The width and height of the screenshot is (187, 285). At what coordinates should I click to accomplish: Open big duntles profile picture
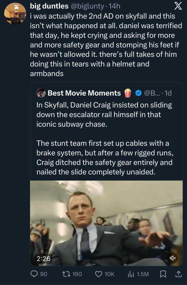click(x=15, y=14)
